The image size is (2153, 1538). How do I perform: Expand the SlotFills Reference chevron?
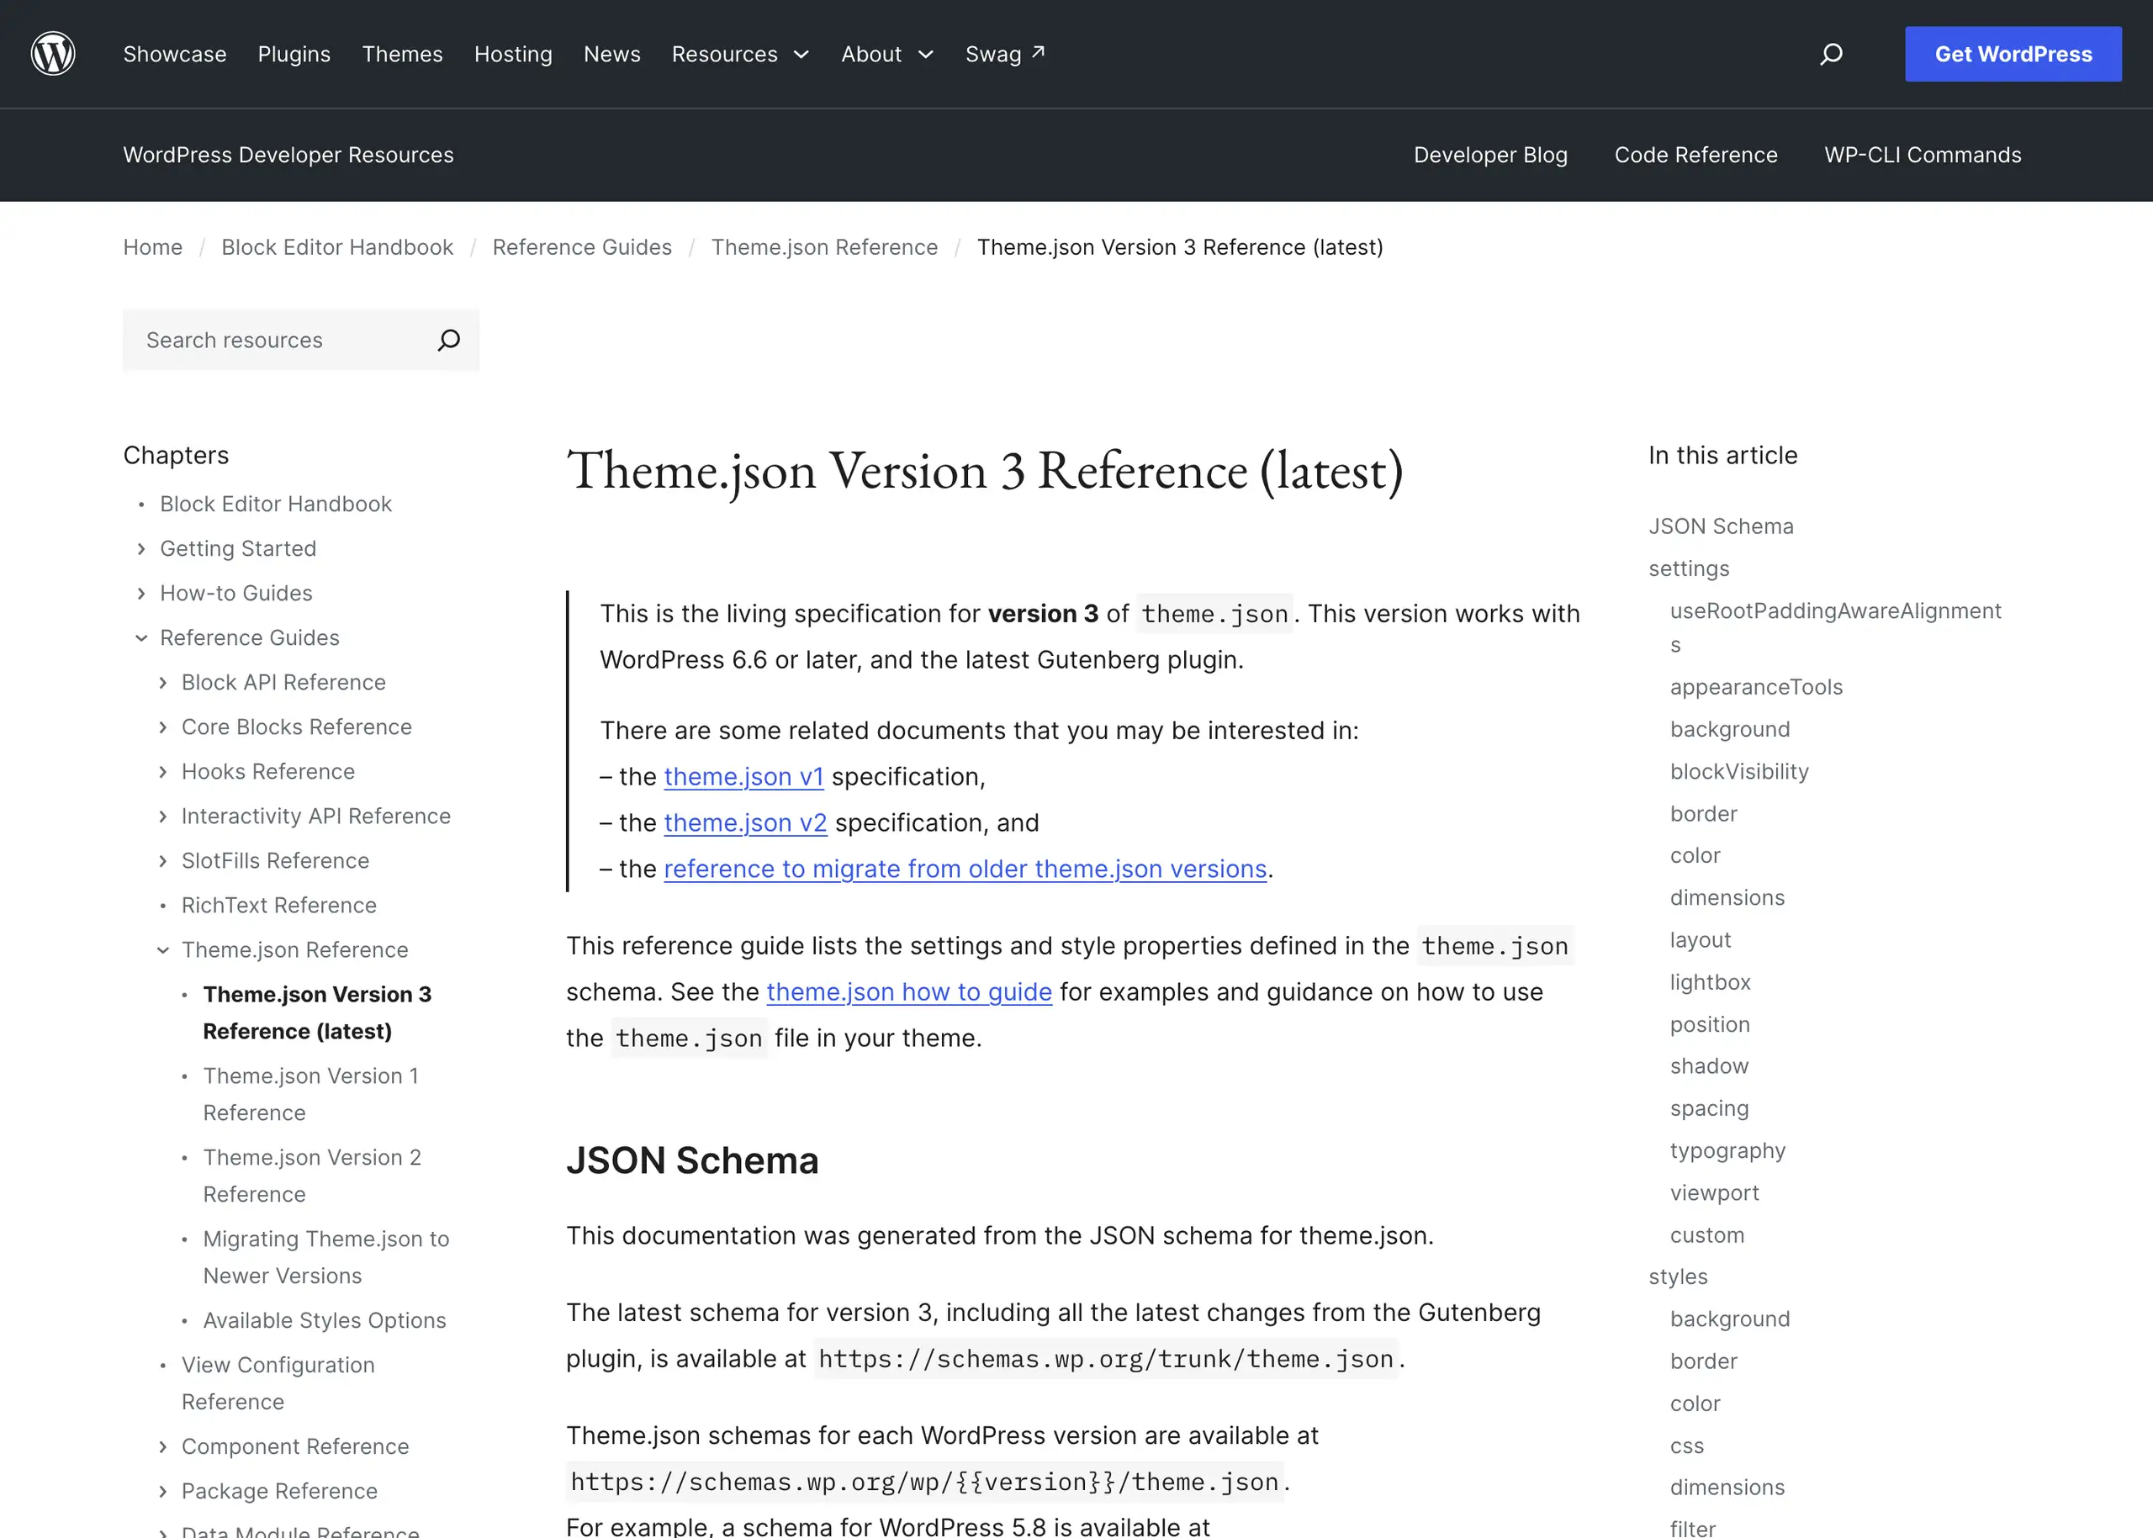(163, 860)
